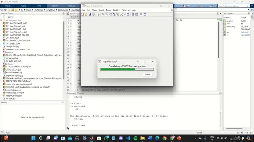
Task: Show hidden system tray icons chevron
Action: click(195, 138)
